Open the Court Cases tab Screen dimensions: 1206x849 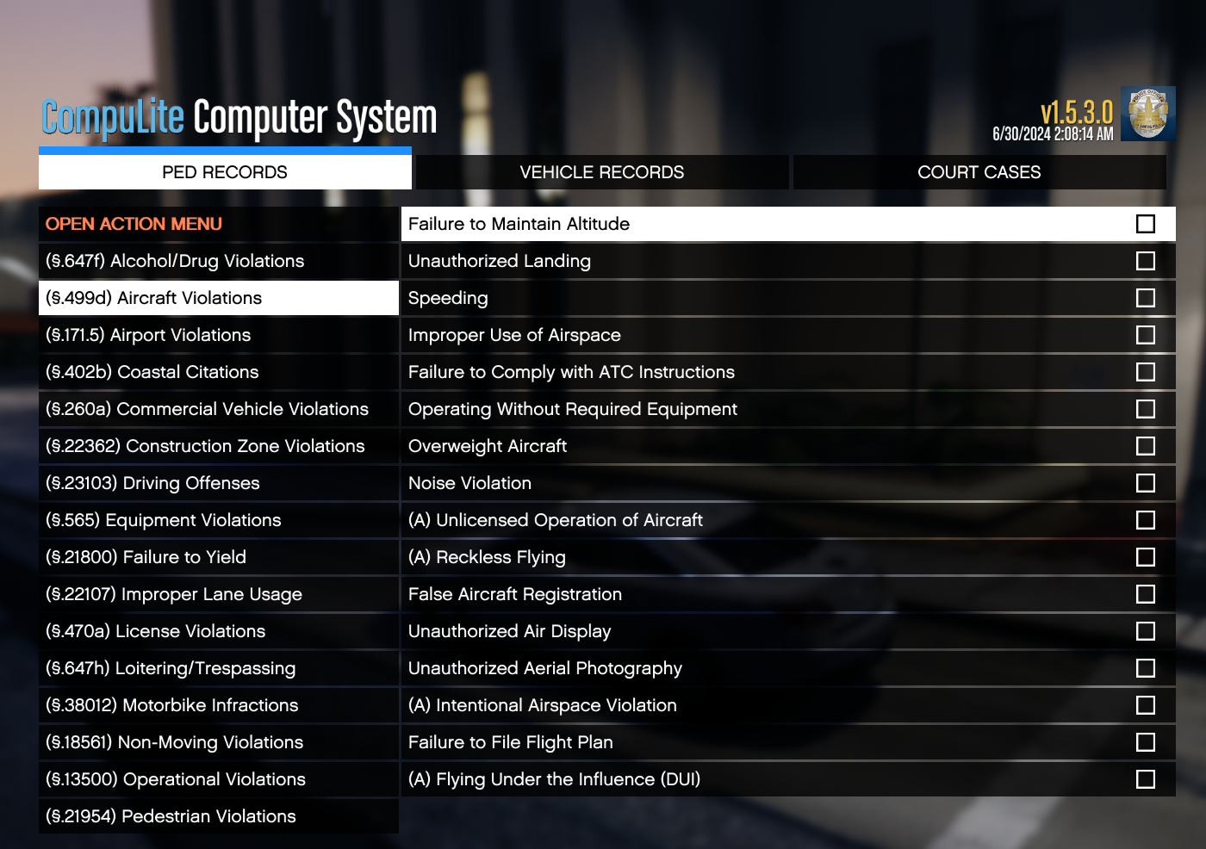point(979,172)
